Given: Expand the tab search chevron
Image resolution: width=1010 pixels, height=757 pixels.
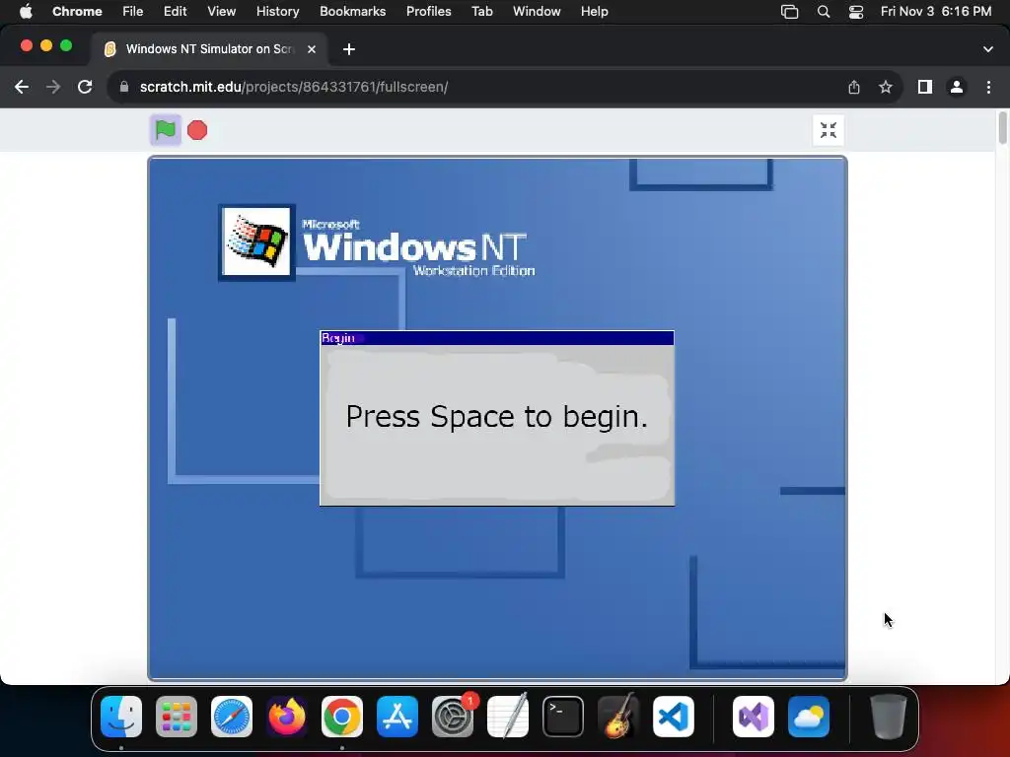Looking at the screenshot, I should (x=988, y=49).
